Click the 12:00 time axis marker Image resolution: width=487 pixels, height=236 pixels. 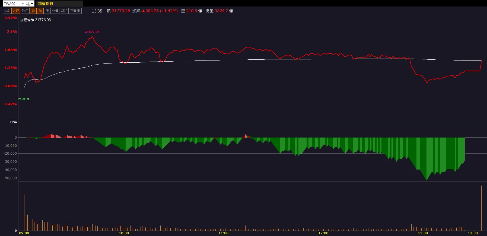click(x=323, y=233)
